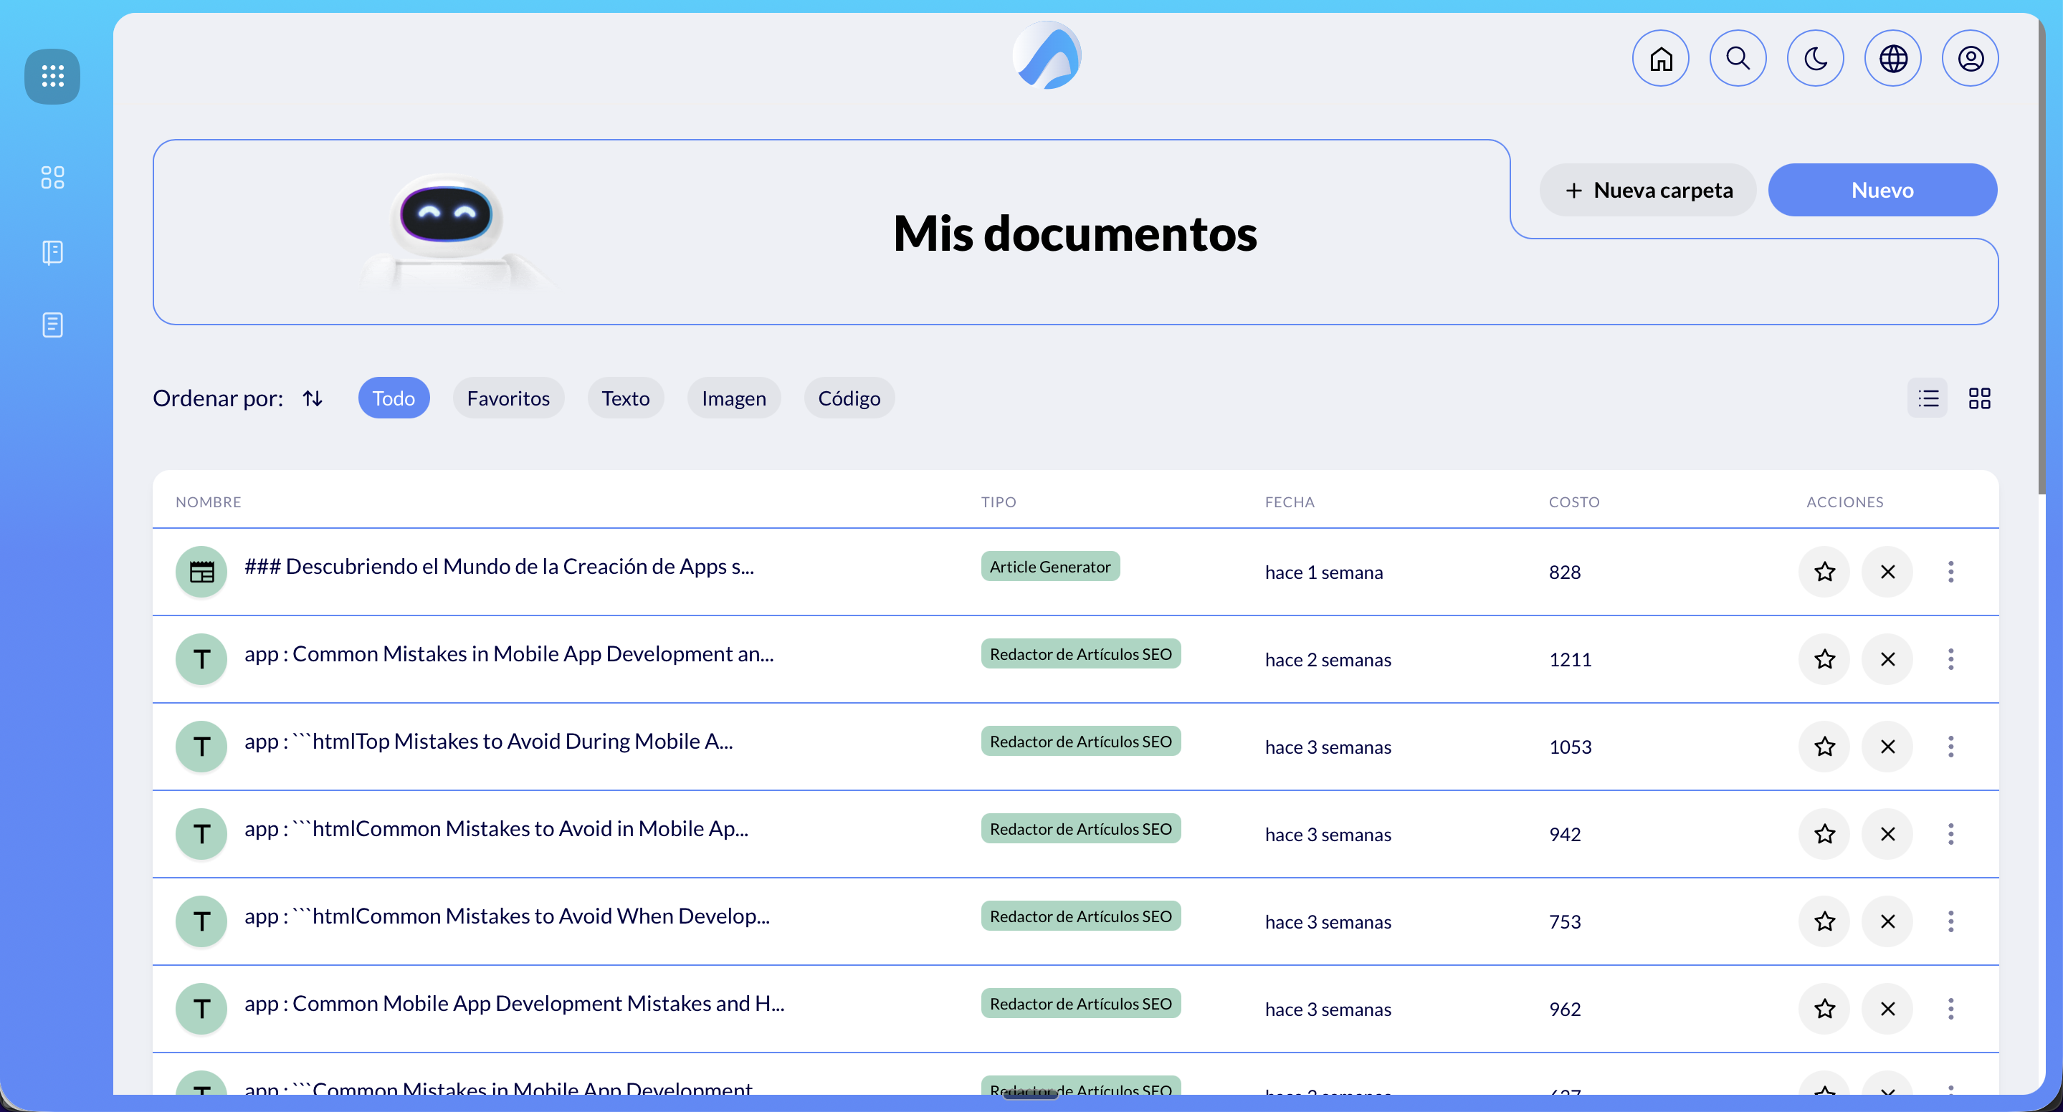Screen dimensions: 2063x1112
Task: Click the Nuevo button
Action: 1882,190
